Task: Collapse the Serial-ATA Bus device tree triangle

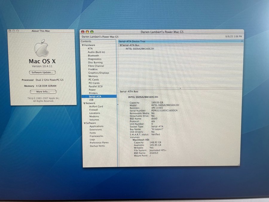Action: click(121, 45)
